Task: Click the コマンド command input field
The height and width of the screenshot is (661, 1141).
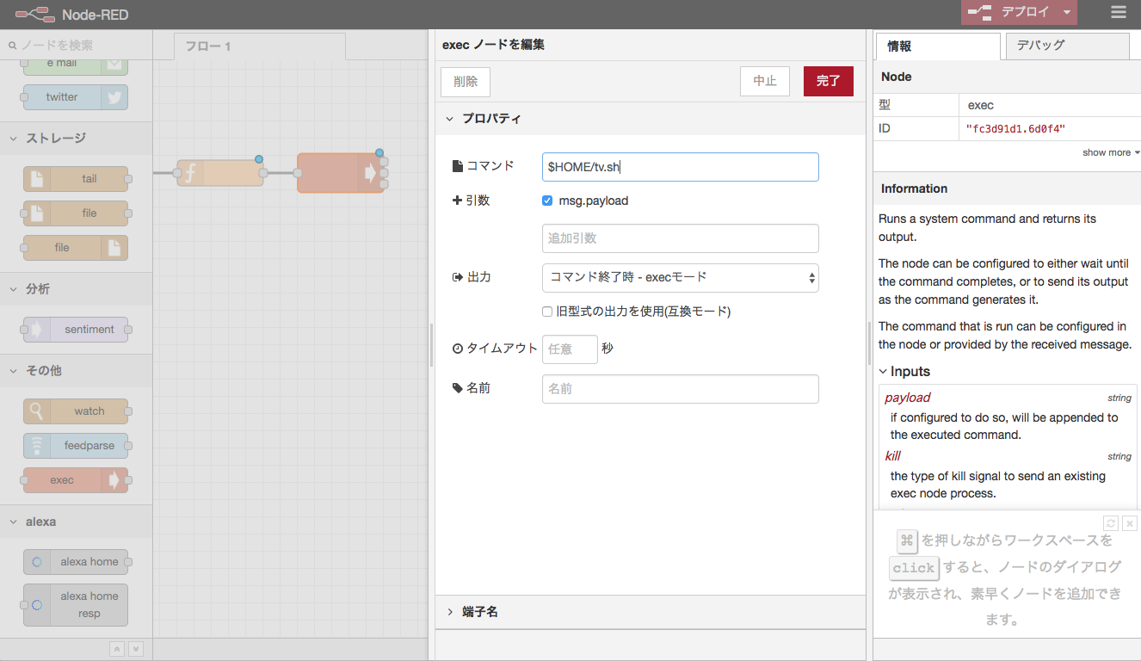Action: (680, 167)
